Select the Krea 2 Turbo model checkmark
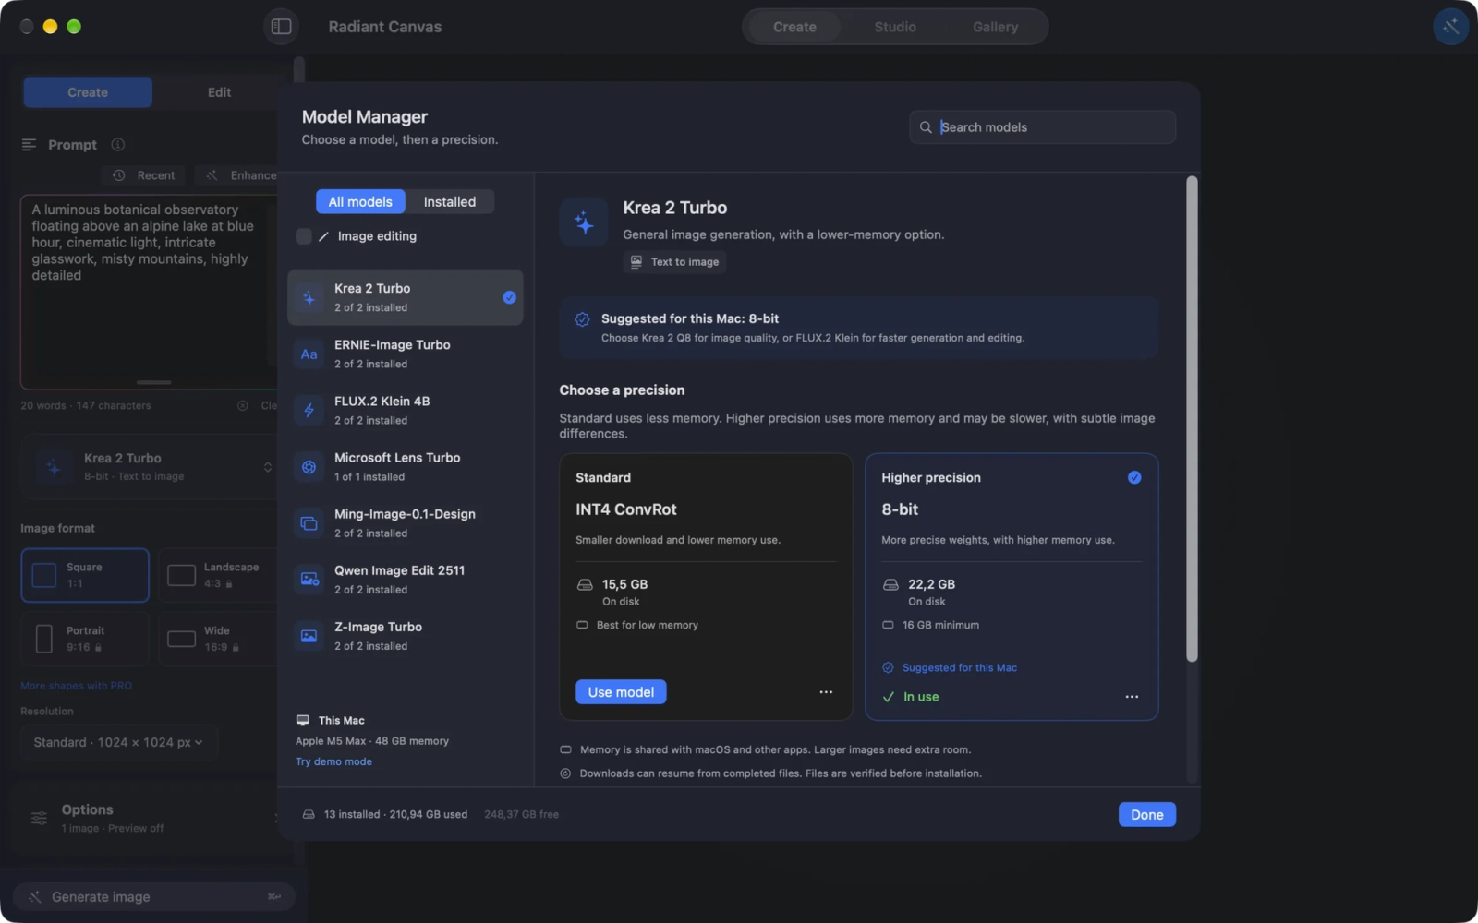This screenshot has height=923, width=1478. [x=509, y=297]
